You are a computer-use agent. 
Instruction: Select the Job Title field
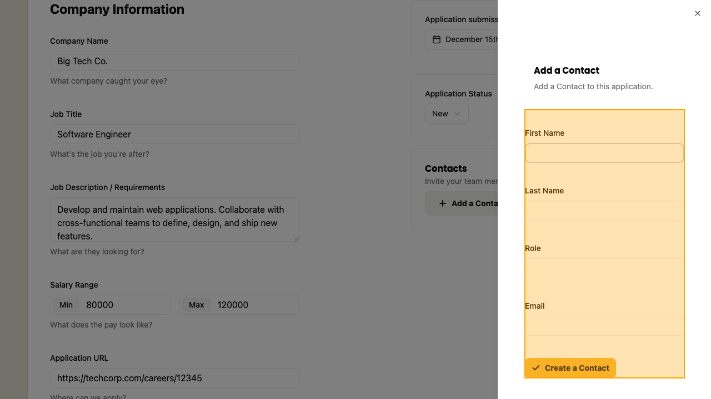[x=174, y=134]
